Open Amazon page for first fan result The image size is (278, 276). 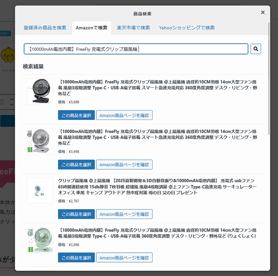[124, 115]
